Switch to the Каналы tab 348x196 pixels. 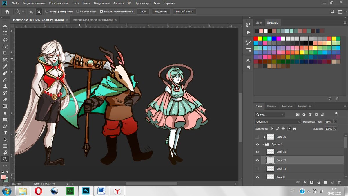click(x=271, y=106)
